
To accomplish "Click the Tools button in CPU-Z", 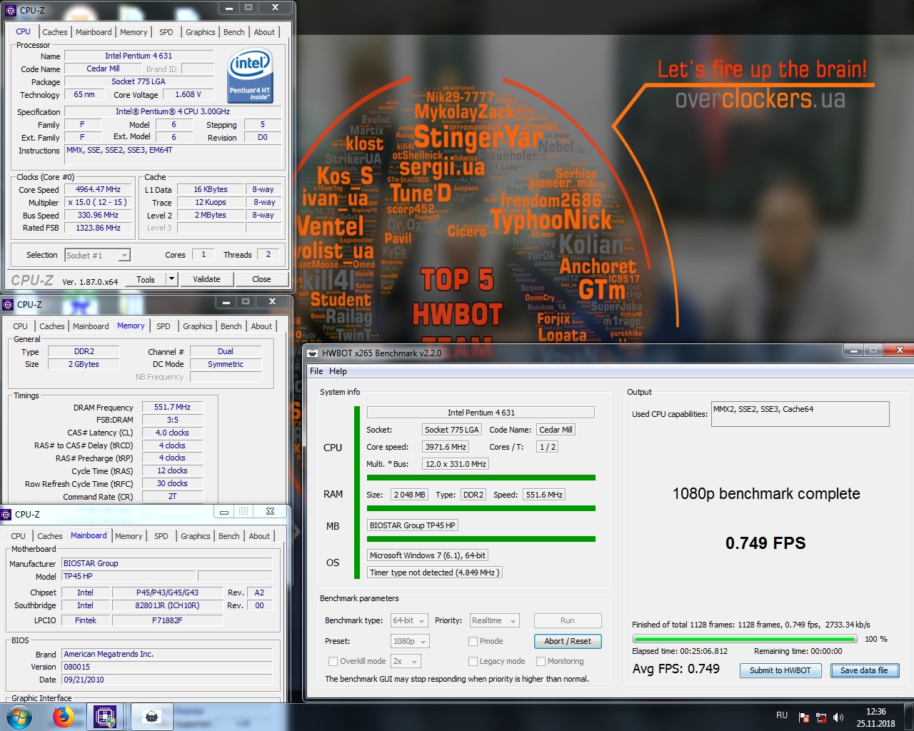I will click(146, 279).
